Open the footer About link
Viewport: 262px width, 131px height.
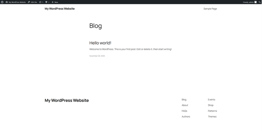pyautogui.click(x=185, y=105)
